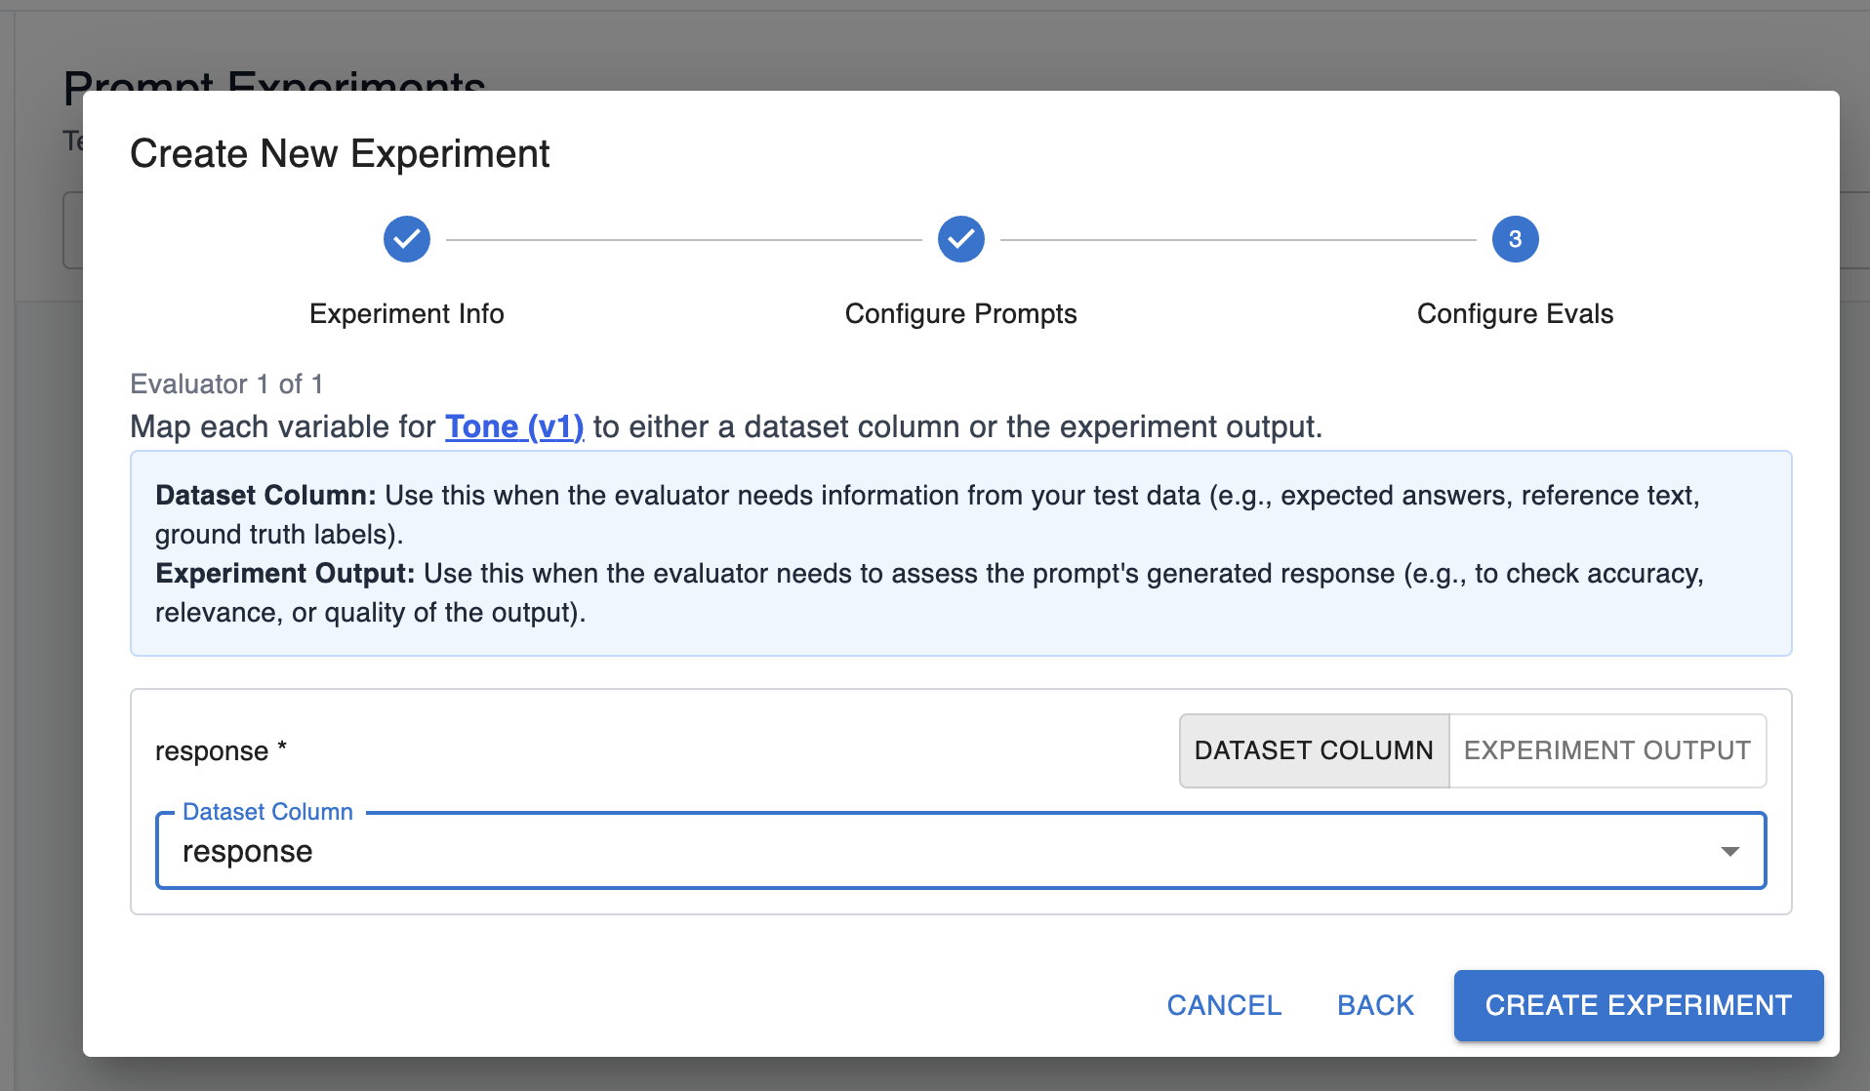
Task: Switch mapping to Dataset Column
Action: pyautogui.click(x=1314, y=750)
